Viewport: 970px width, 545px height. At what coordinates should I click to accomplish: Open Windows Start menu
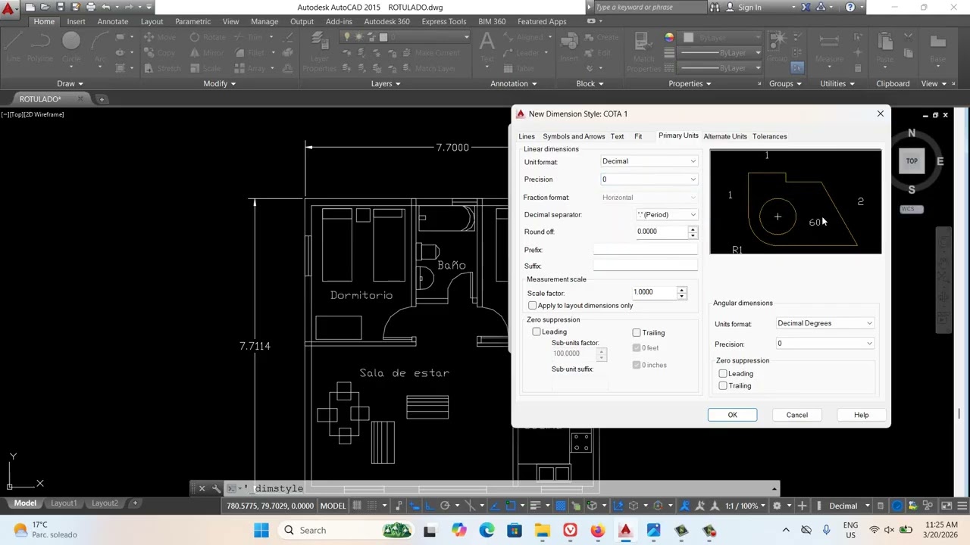coord(261,530)
